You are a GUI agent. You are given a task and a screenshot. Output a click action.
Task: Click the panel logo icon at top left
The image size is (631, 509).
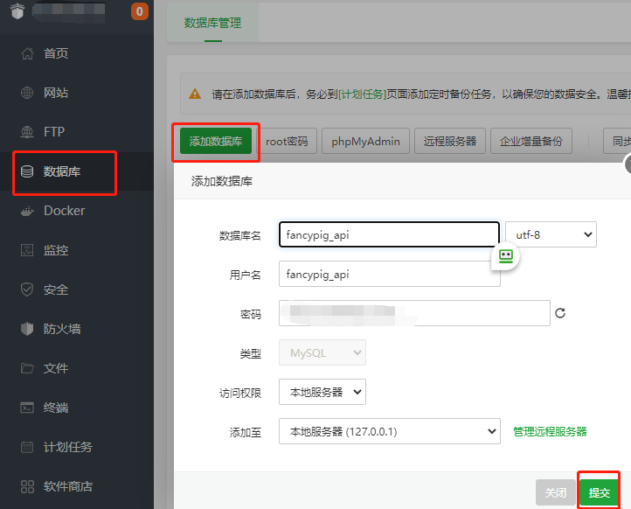[x=17, y=10]
